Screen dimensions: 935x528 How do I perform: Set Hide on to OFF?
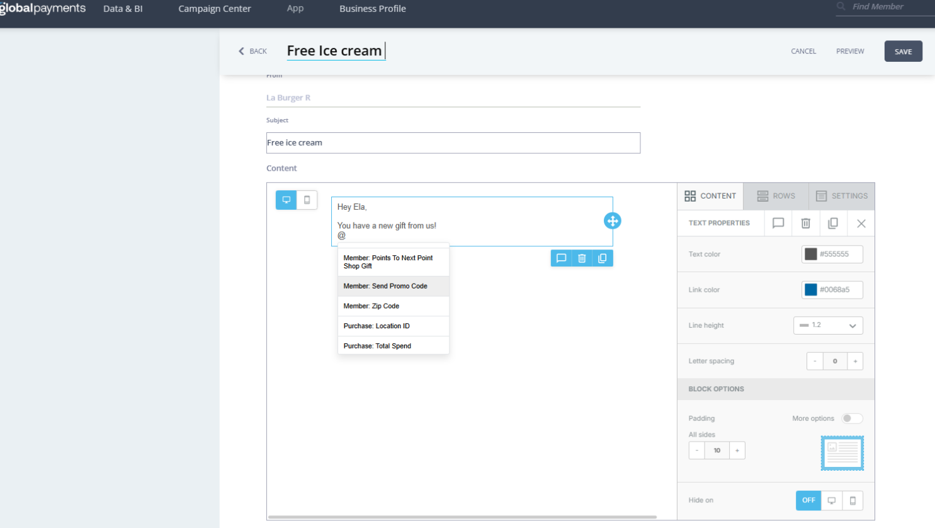point(808,500)
